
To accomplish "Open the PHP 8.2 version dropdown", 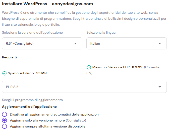I will tap(84, 87).
